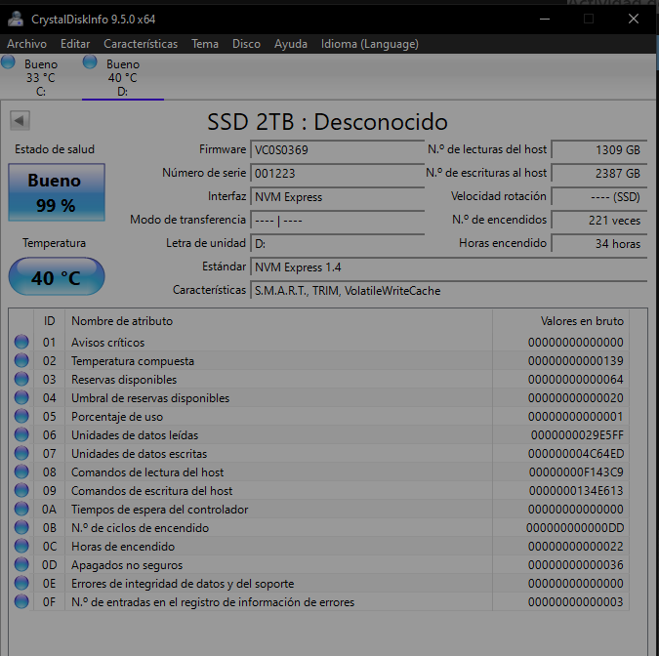
Task: Click the Letra de unidad field D:
Action: [338, 244]
